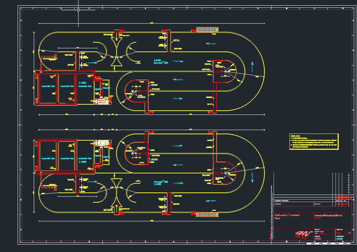This screenshot has height=252, width=357.
Task: Select upper plant's hatched grating rectangle
Action: tap(207, 30)
